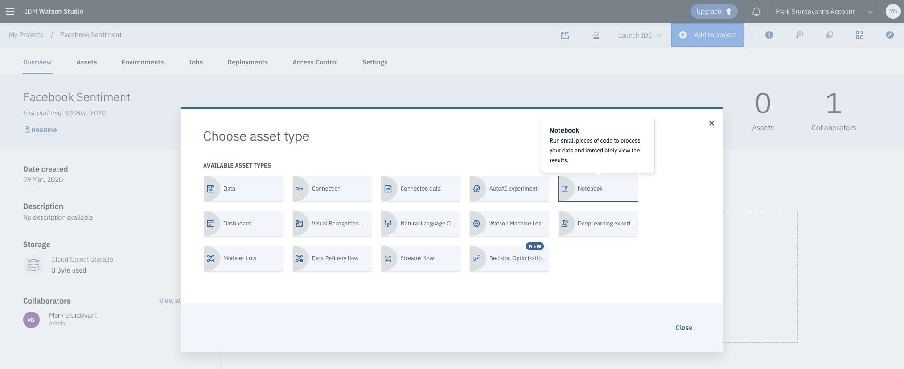This screenshot has width=904, height=369.
Task: Click the Cloud Object Storage icon
Action: pyautogui.click(x=33, y=265)
